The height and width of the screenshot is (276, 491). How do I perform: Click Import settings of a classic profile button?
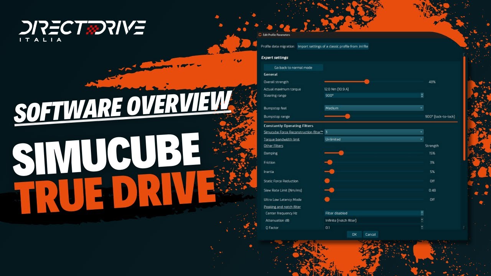(x=333, y=46)
